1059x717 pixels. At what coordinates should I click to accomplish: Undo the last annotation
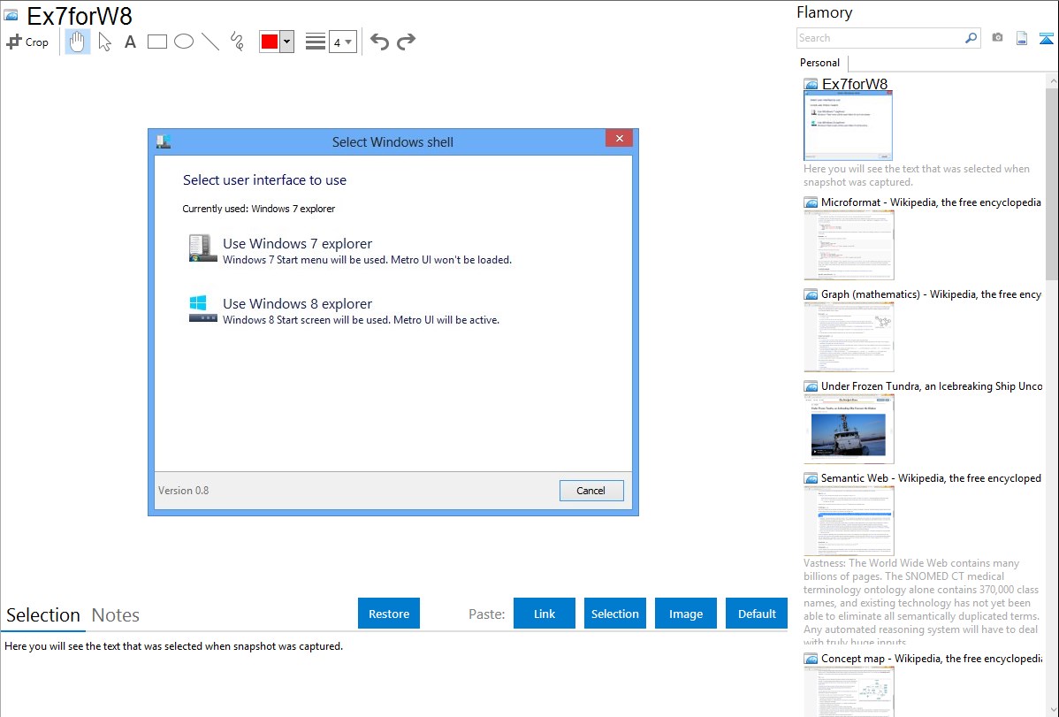click(x=379, y=42)
